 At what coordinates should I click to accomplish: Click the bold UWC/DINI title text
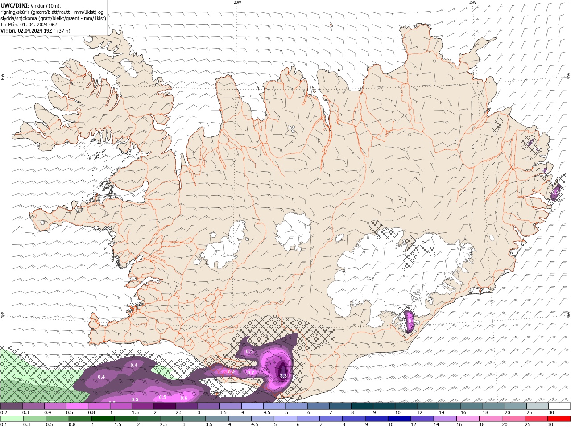coord(14,5)
